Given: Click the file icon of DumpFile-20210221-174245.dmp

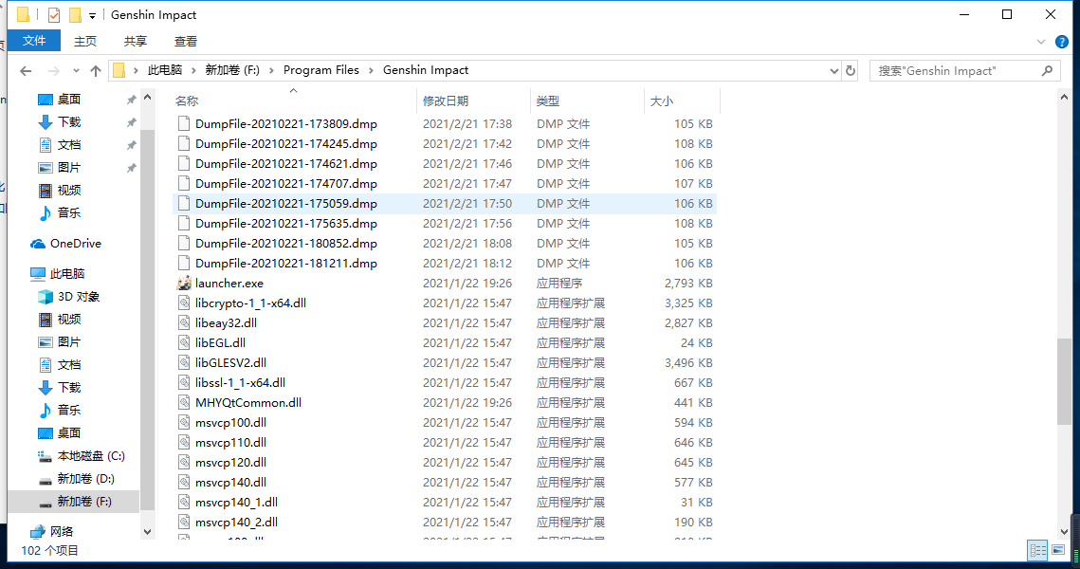Looking at the screenshot, I should (x=184, y=144).
